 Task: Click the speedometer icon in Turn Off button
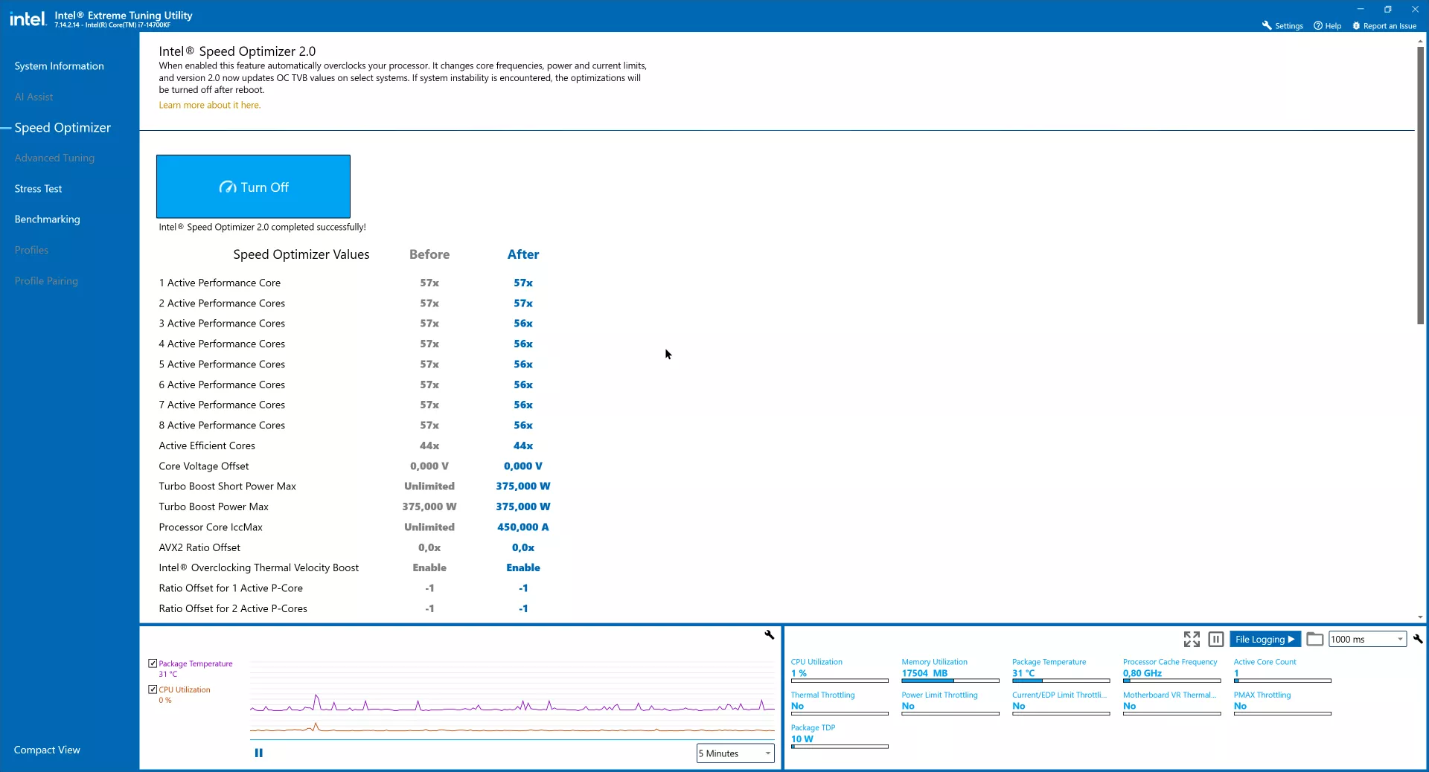pos(228,187)
